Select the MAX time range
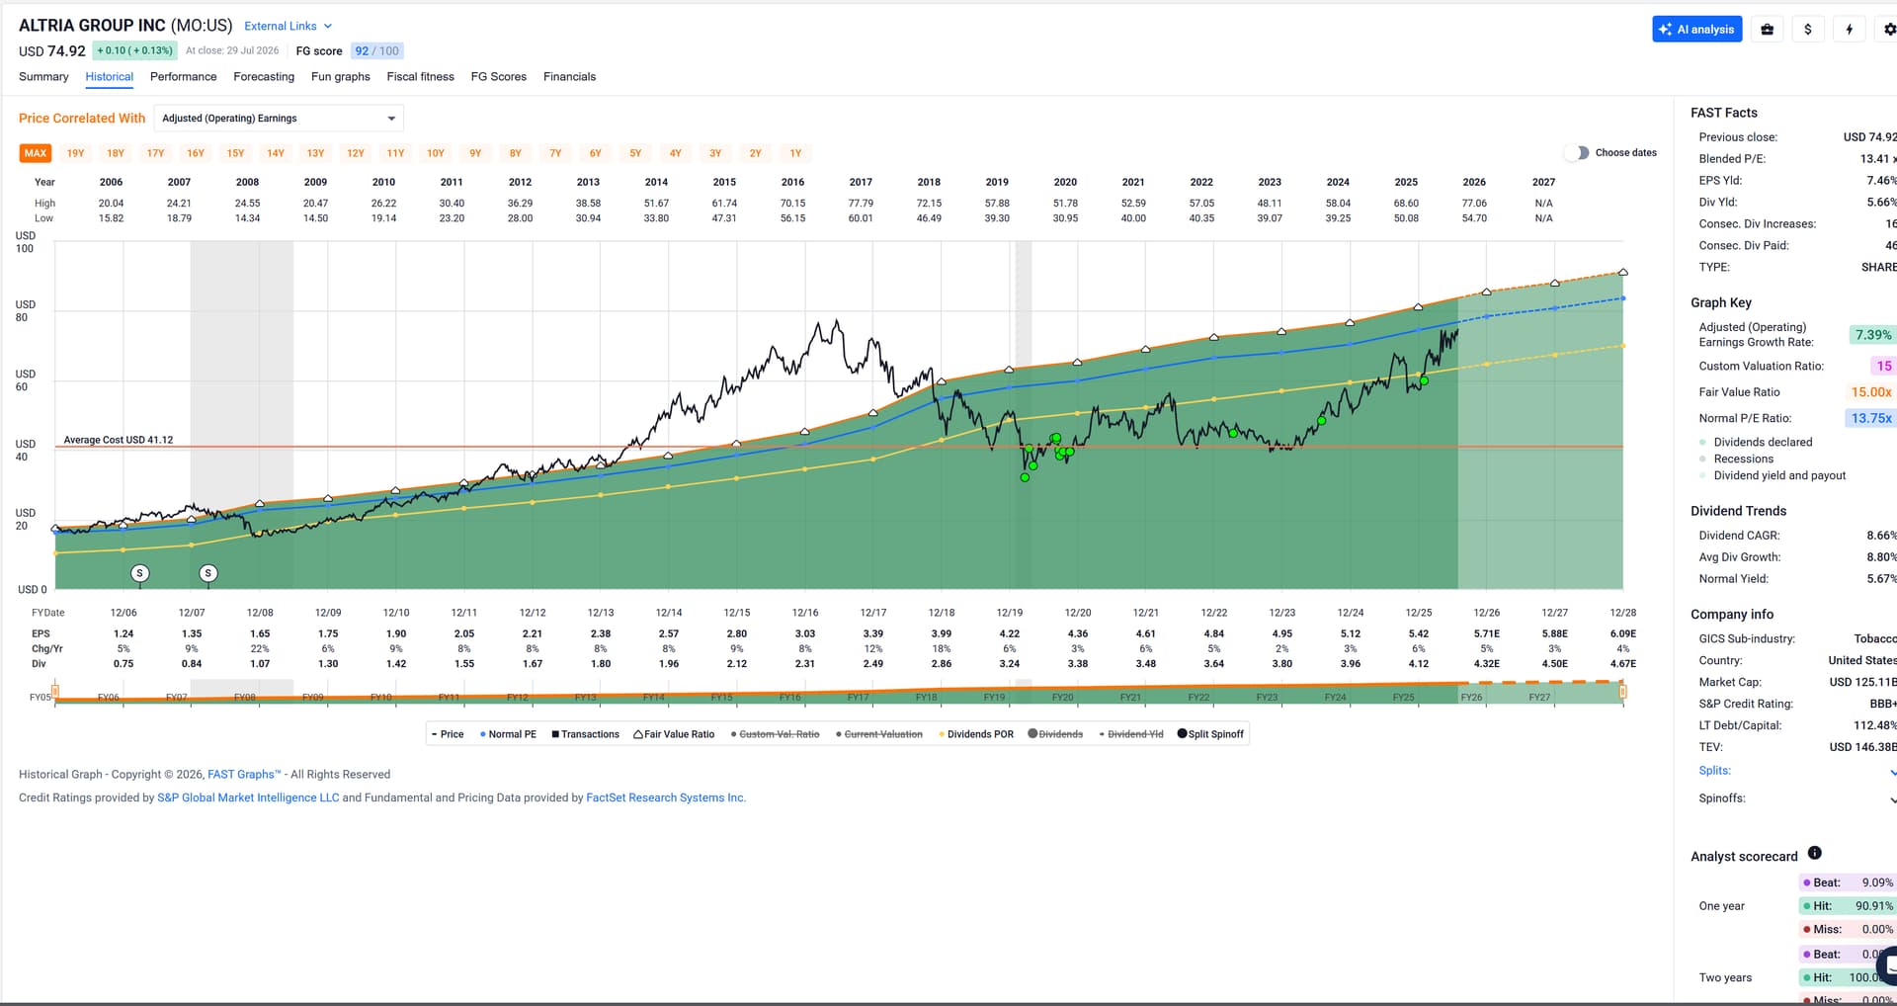This screenshot has width=1897, height=1006. pos(36,153)
